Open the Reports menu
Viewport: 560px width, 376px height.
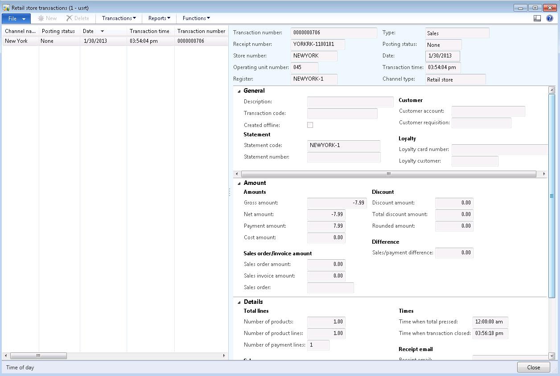click(159, 18)
